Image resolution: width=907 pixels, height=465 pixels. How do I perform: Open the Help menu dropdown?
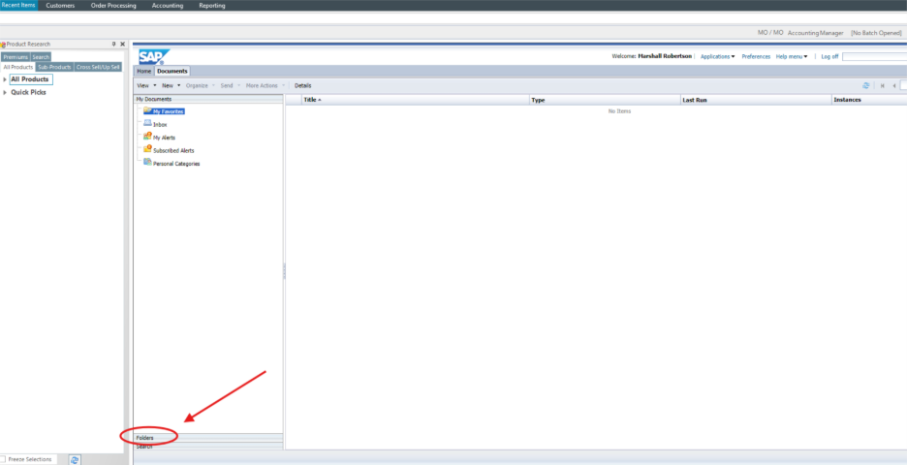pyautogui.click(x=791, y=56)
